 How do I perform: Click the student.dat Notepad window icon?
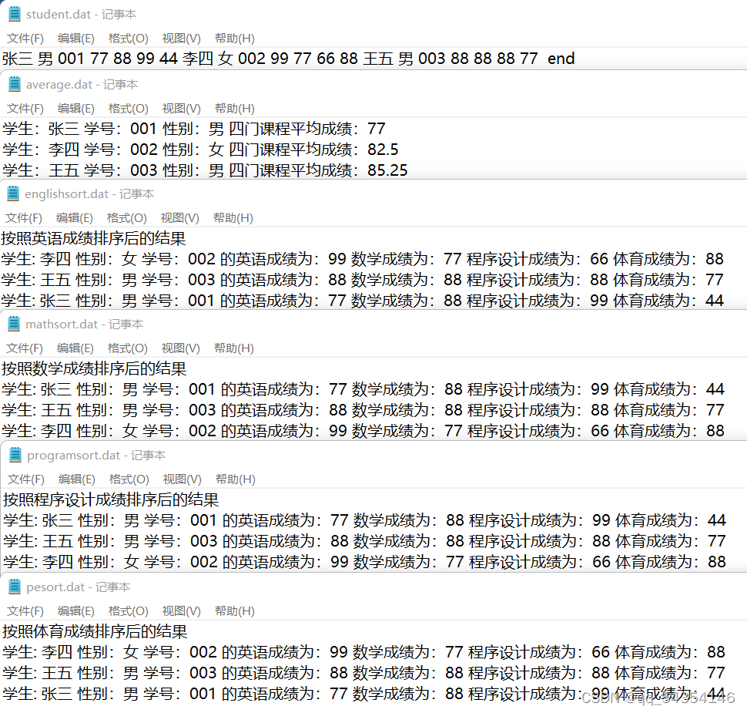pos(15,14)
